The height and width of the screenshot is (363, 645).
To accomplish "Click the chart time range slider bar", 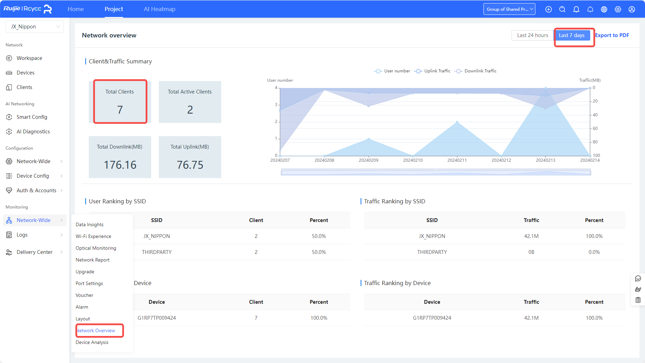I will click(436, 172).
